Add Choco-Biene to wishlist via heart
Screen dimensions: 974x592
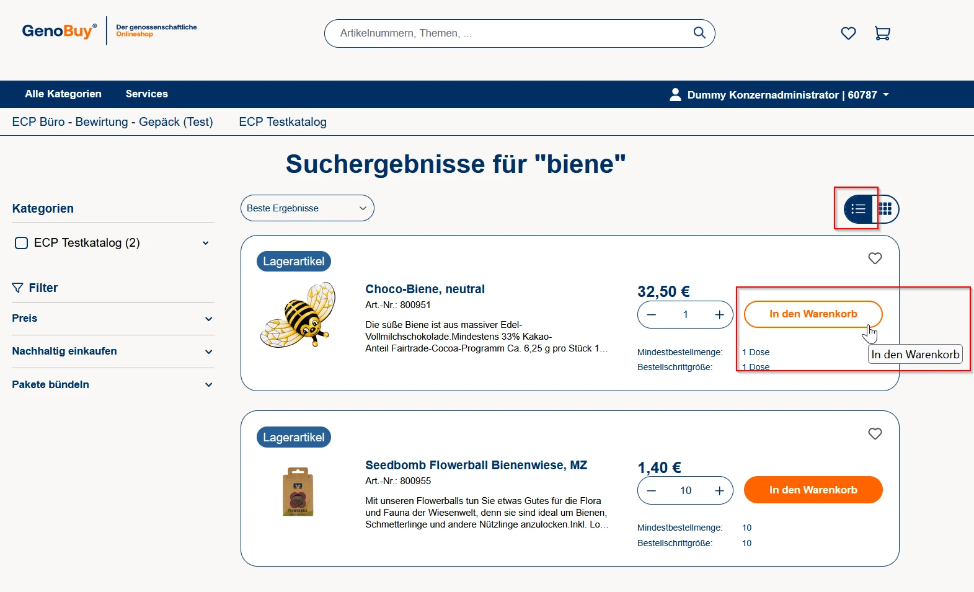[875, 258]
